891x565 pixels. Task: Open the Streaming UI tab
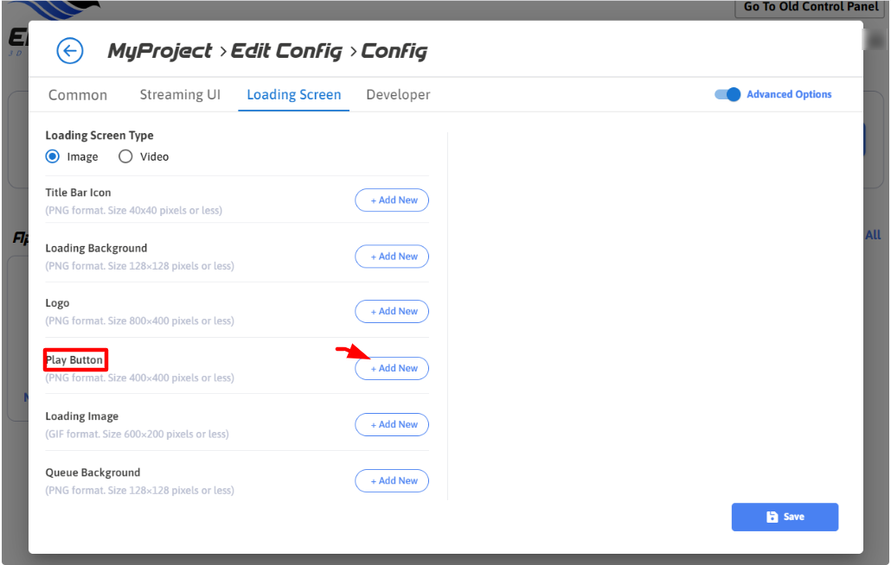coord(180,95)
